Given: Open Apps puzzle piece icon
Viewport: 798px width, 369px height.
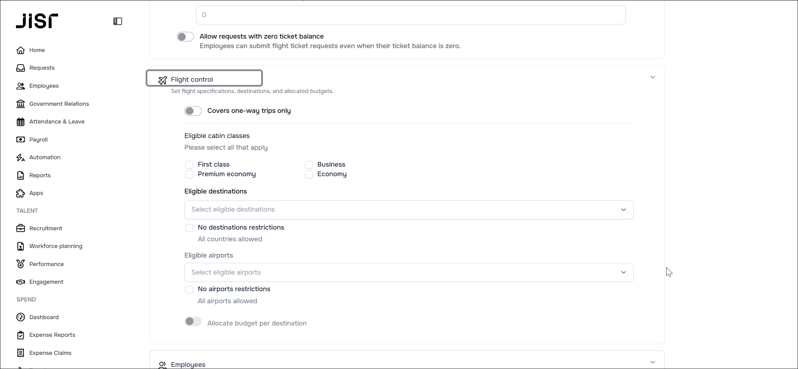Looking at the screenshot, I should click(x=21, y=193).
